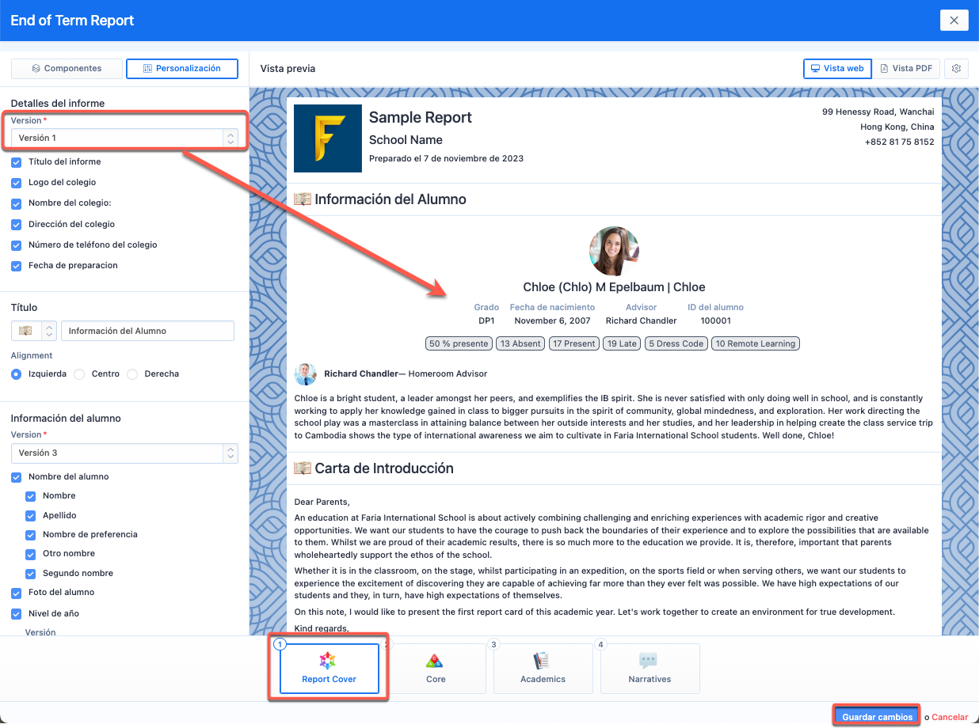
Task: Select the Narratives speech bubble icon
Action: (x=649, y=660)
